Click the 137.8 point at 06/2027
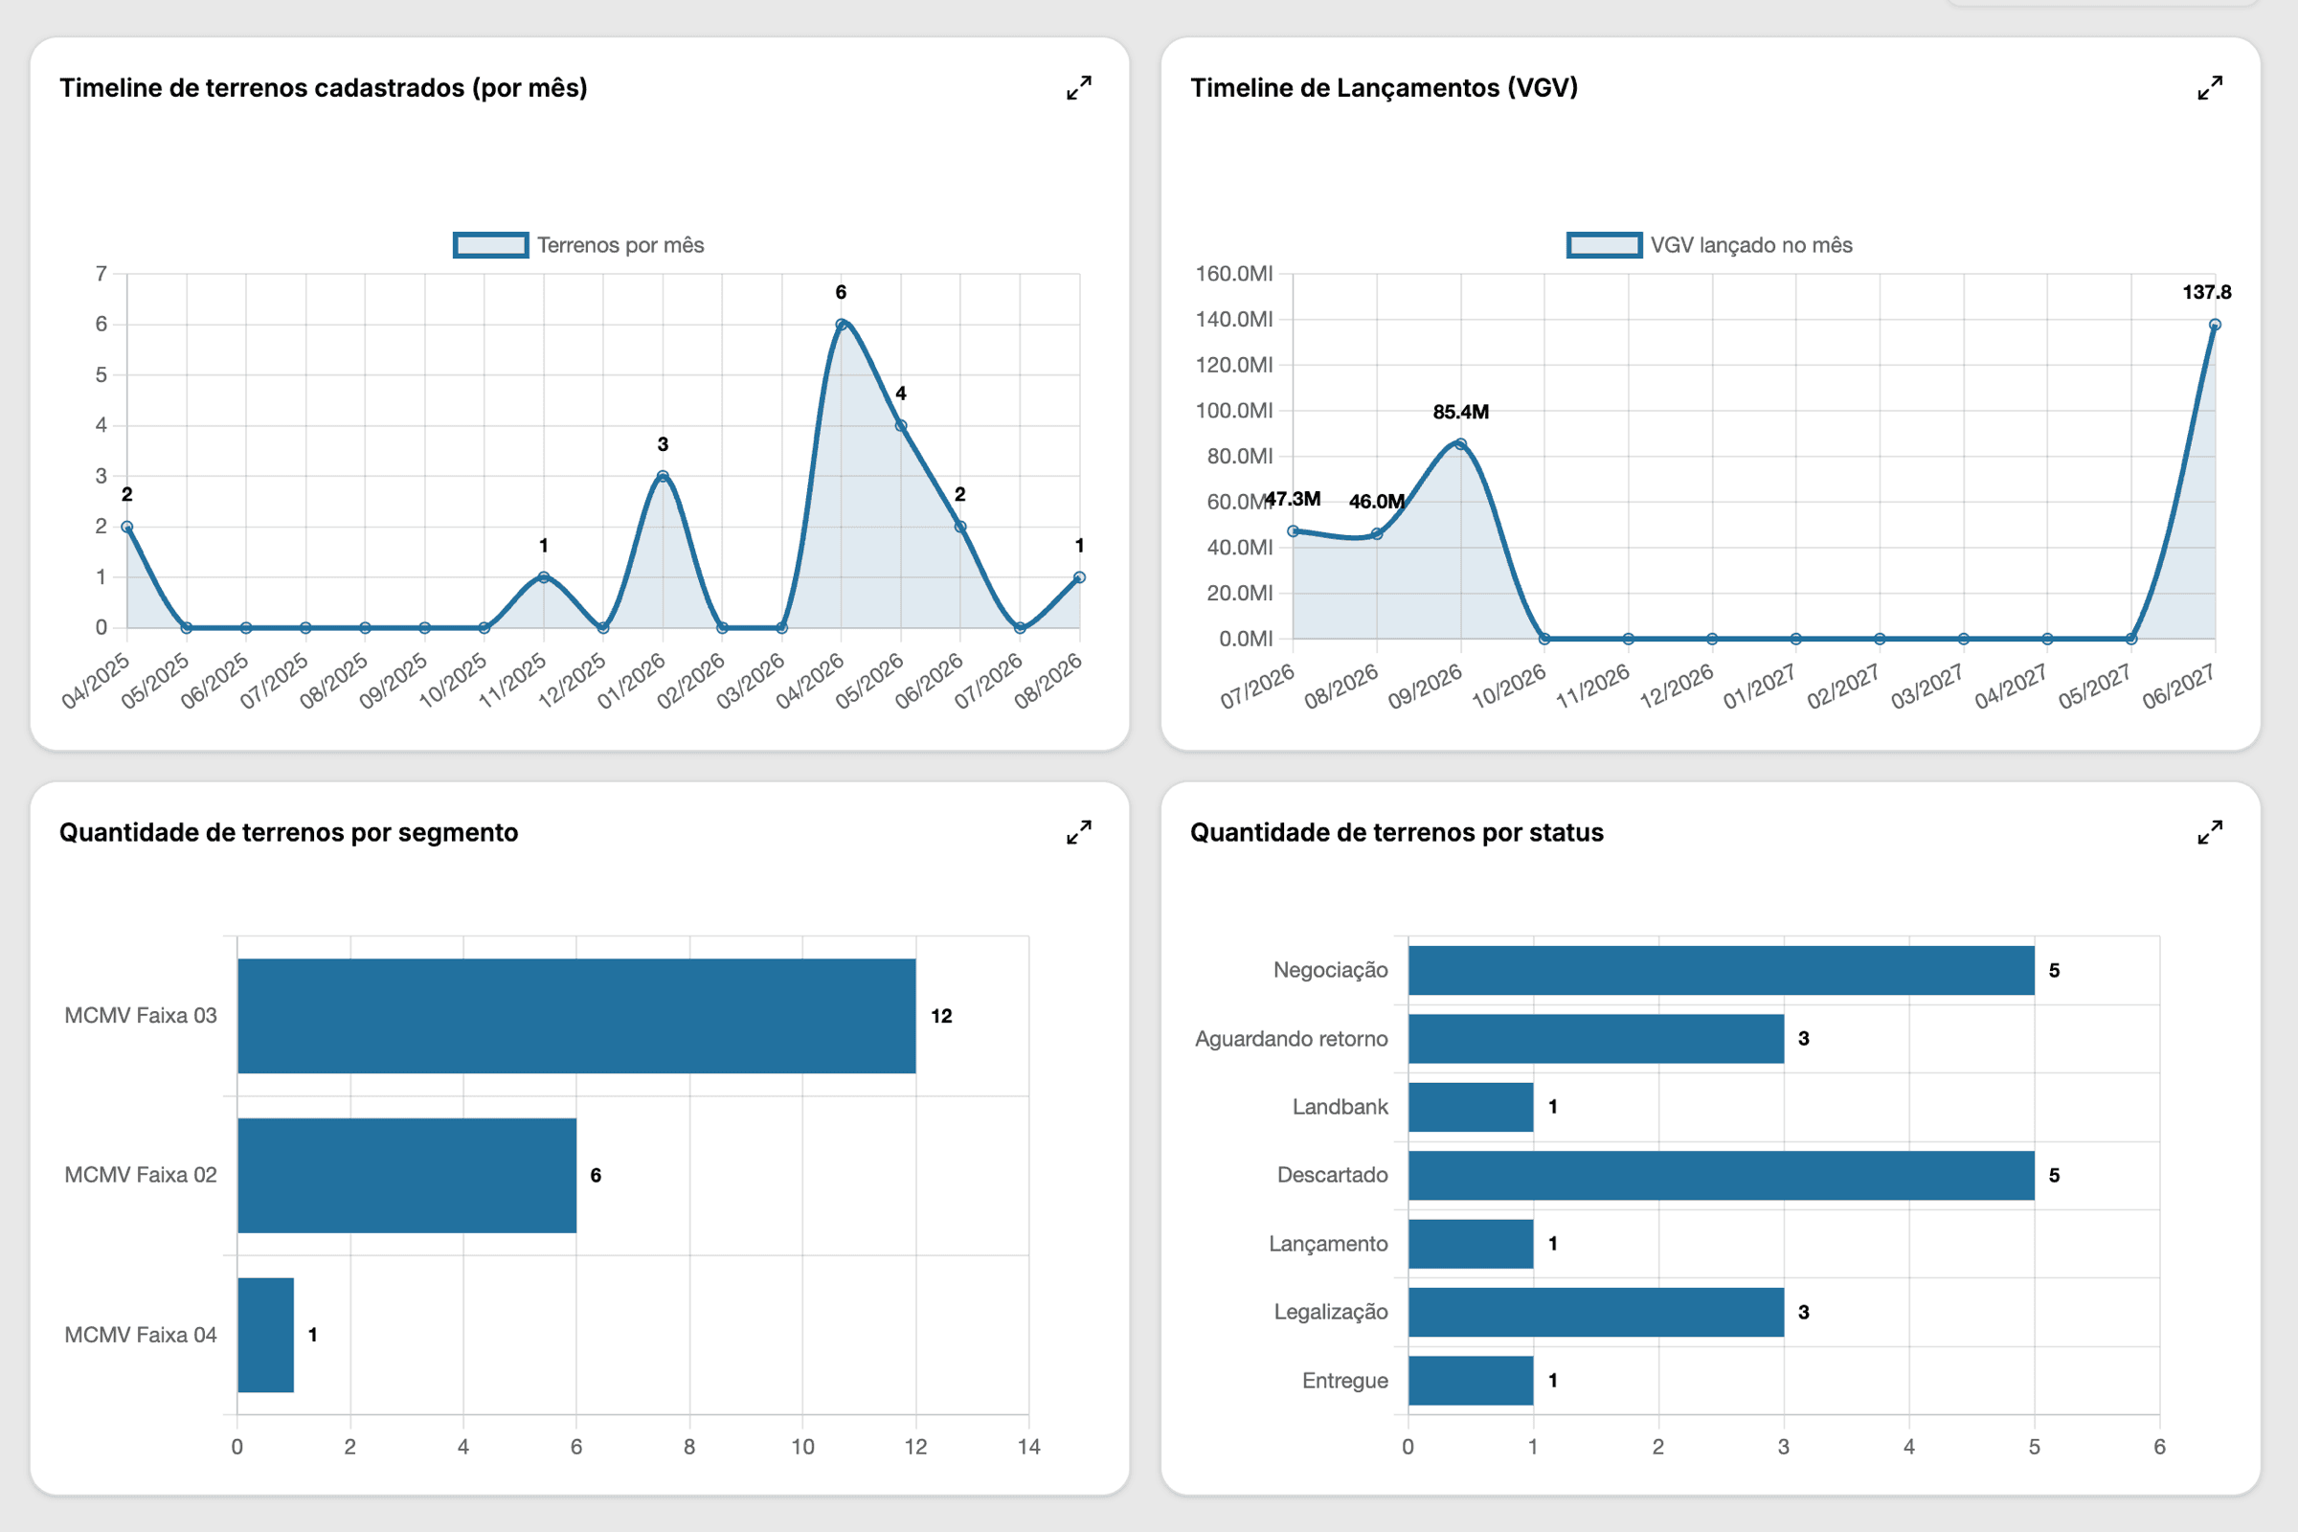Image resolution: width=2298 pixels, height=1532 pixels. pos(2215,325)
